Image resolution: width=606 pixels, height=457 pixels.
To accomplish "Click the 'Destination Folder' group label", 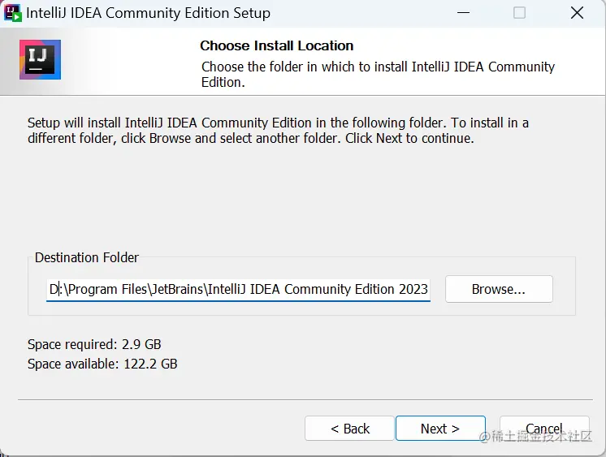I will [x=87, y=257].
